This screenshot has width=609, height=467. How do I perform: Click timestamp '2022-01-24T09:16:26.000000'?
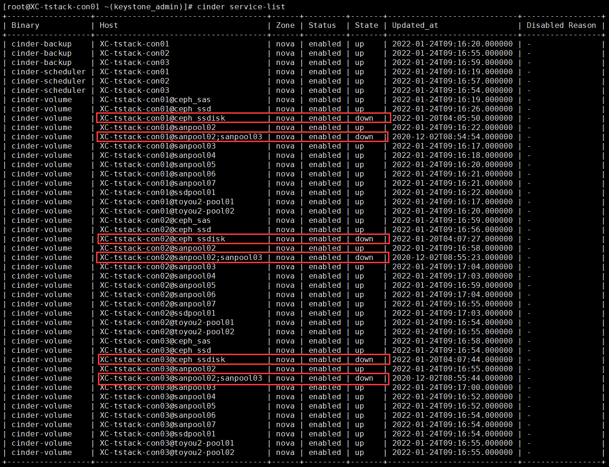[452, 109]
